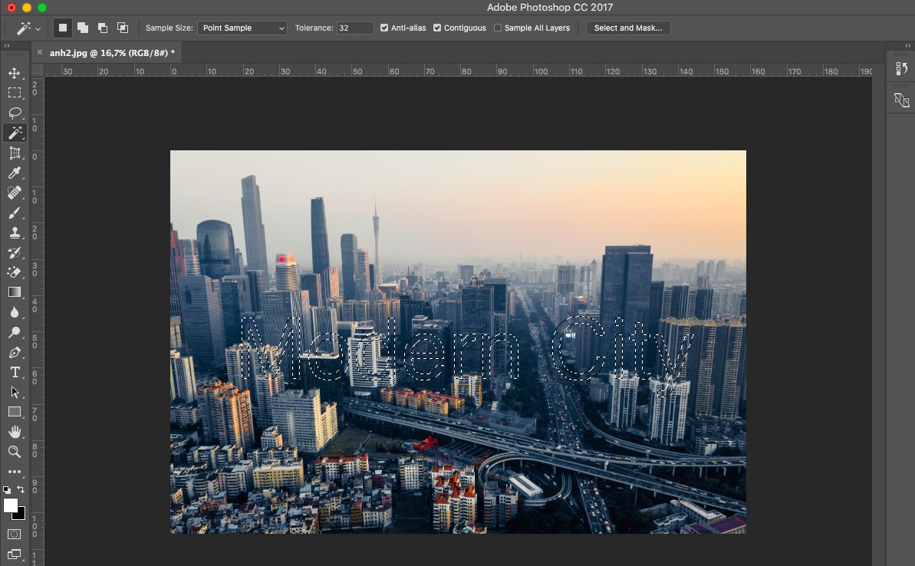Open the Sample Size dropdown
This screenshot has width=915, height=566.
click(x=242, y=28)
